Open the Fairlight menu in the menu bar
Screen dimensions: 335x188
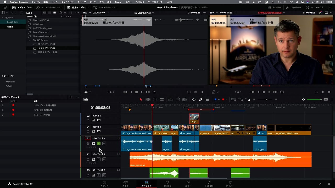[x=140, y=2]
